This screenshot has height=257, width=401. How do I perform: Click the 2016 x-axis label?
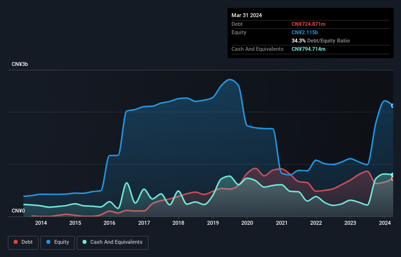(109, 223)
